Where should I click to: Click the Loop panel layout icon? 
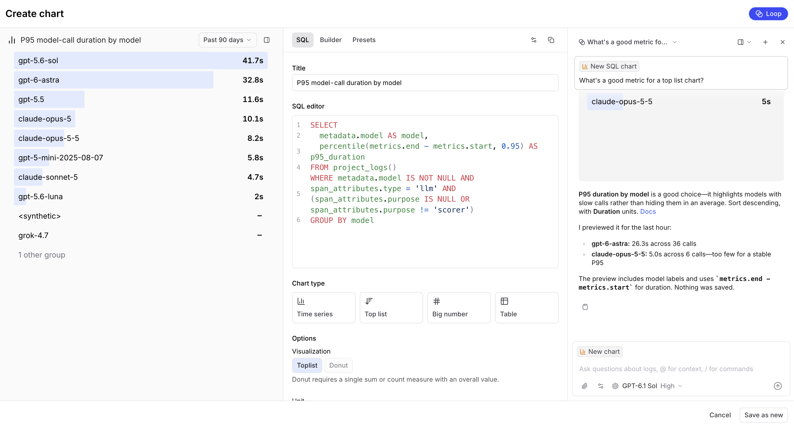pyautogui.click(x=740, y=42)
